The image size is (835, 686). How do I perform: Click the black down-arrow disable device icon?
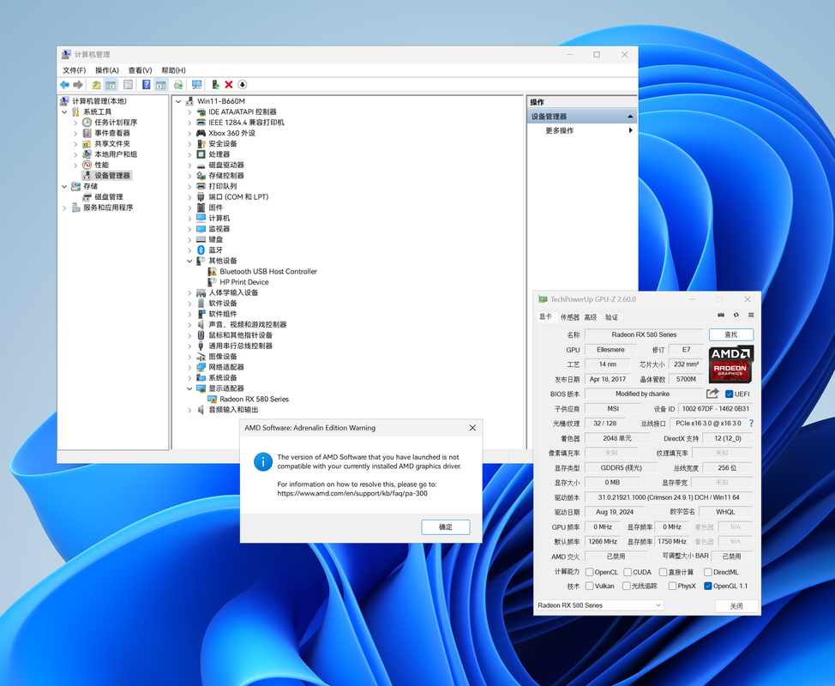(x=243, y=85)
